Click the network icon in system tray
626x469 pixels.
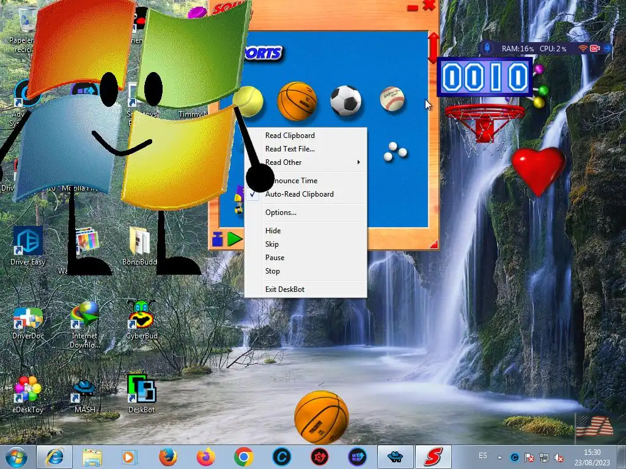543,457
